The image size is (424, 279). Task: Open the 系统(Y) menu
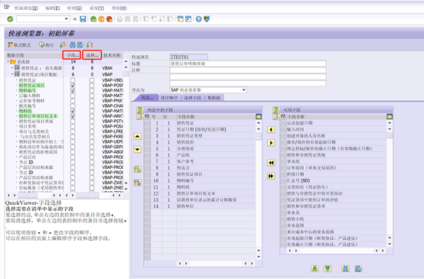click(96, 8)
